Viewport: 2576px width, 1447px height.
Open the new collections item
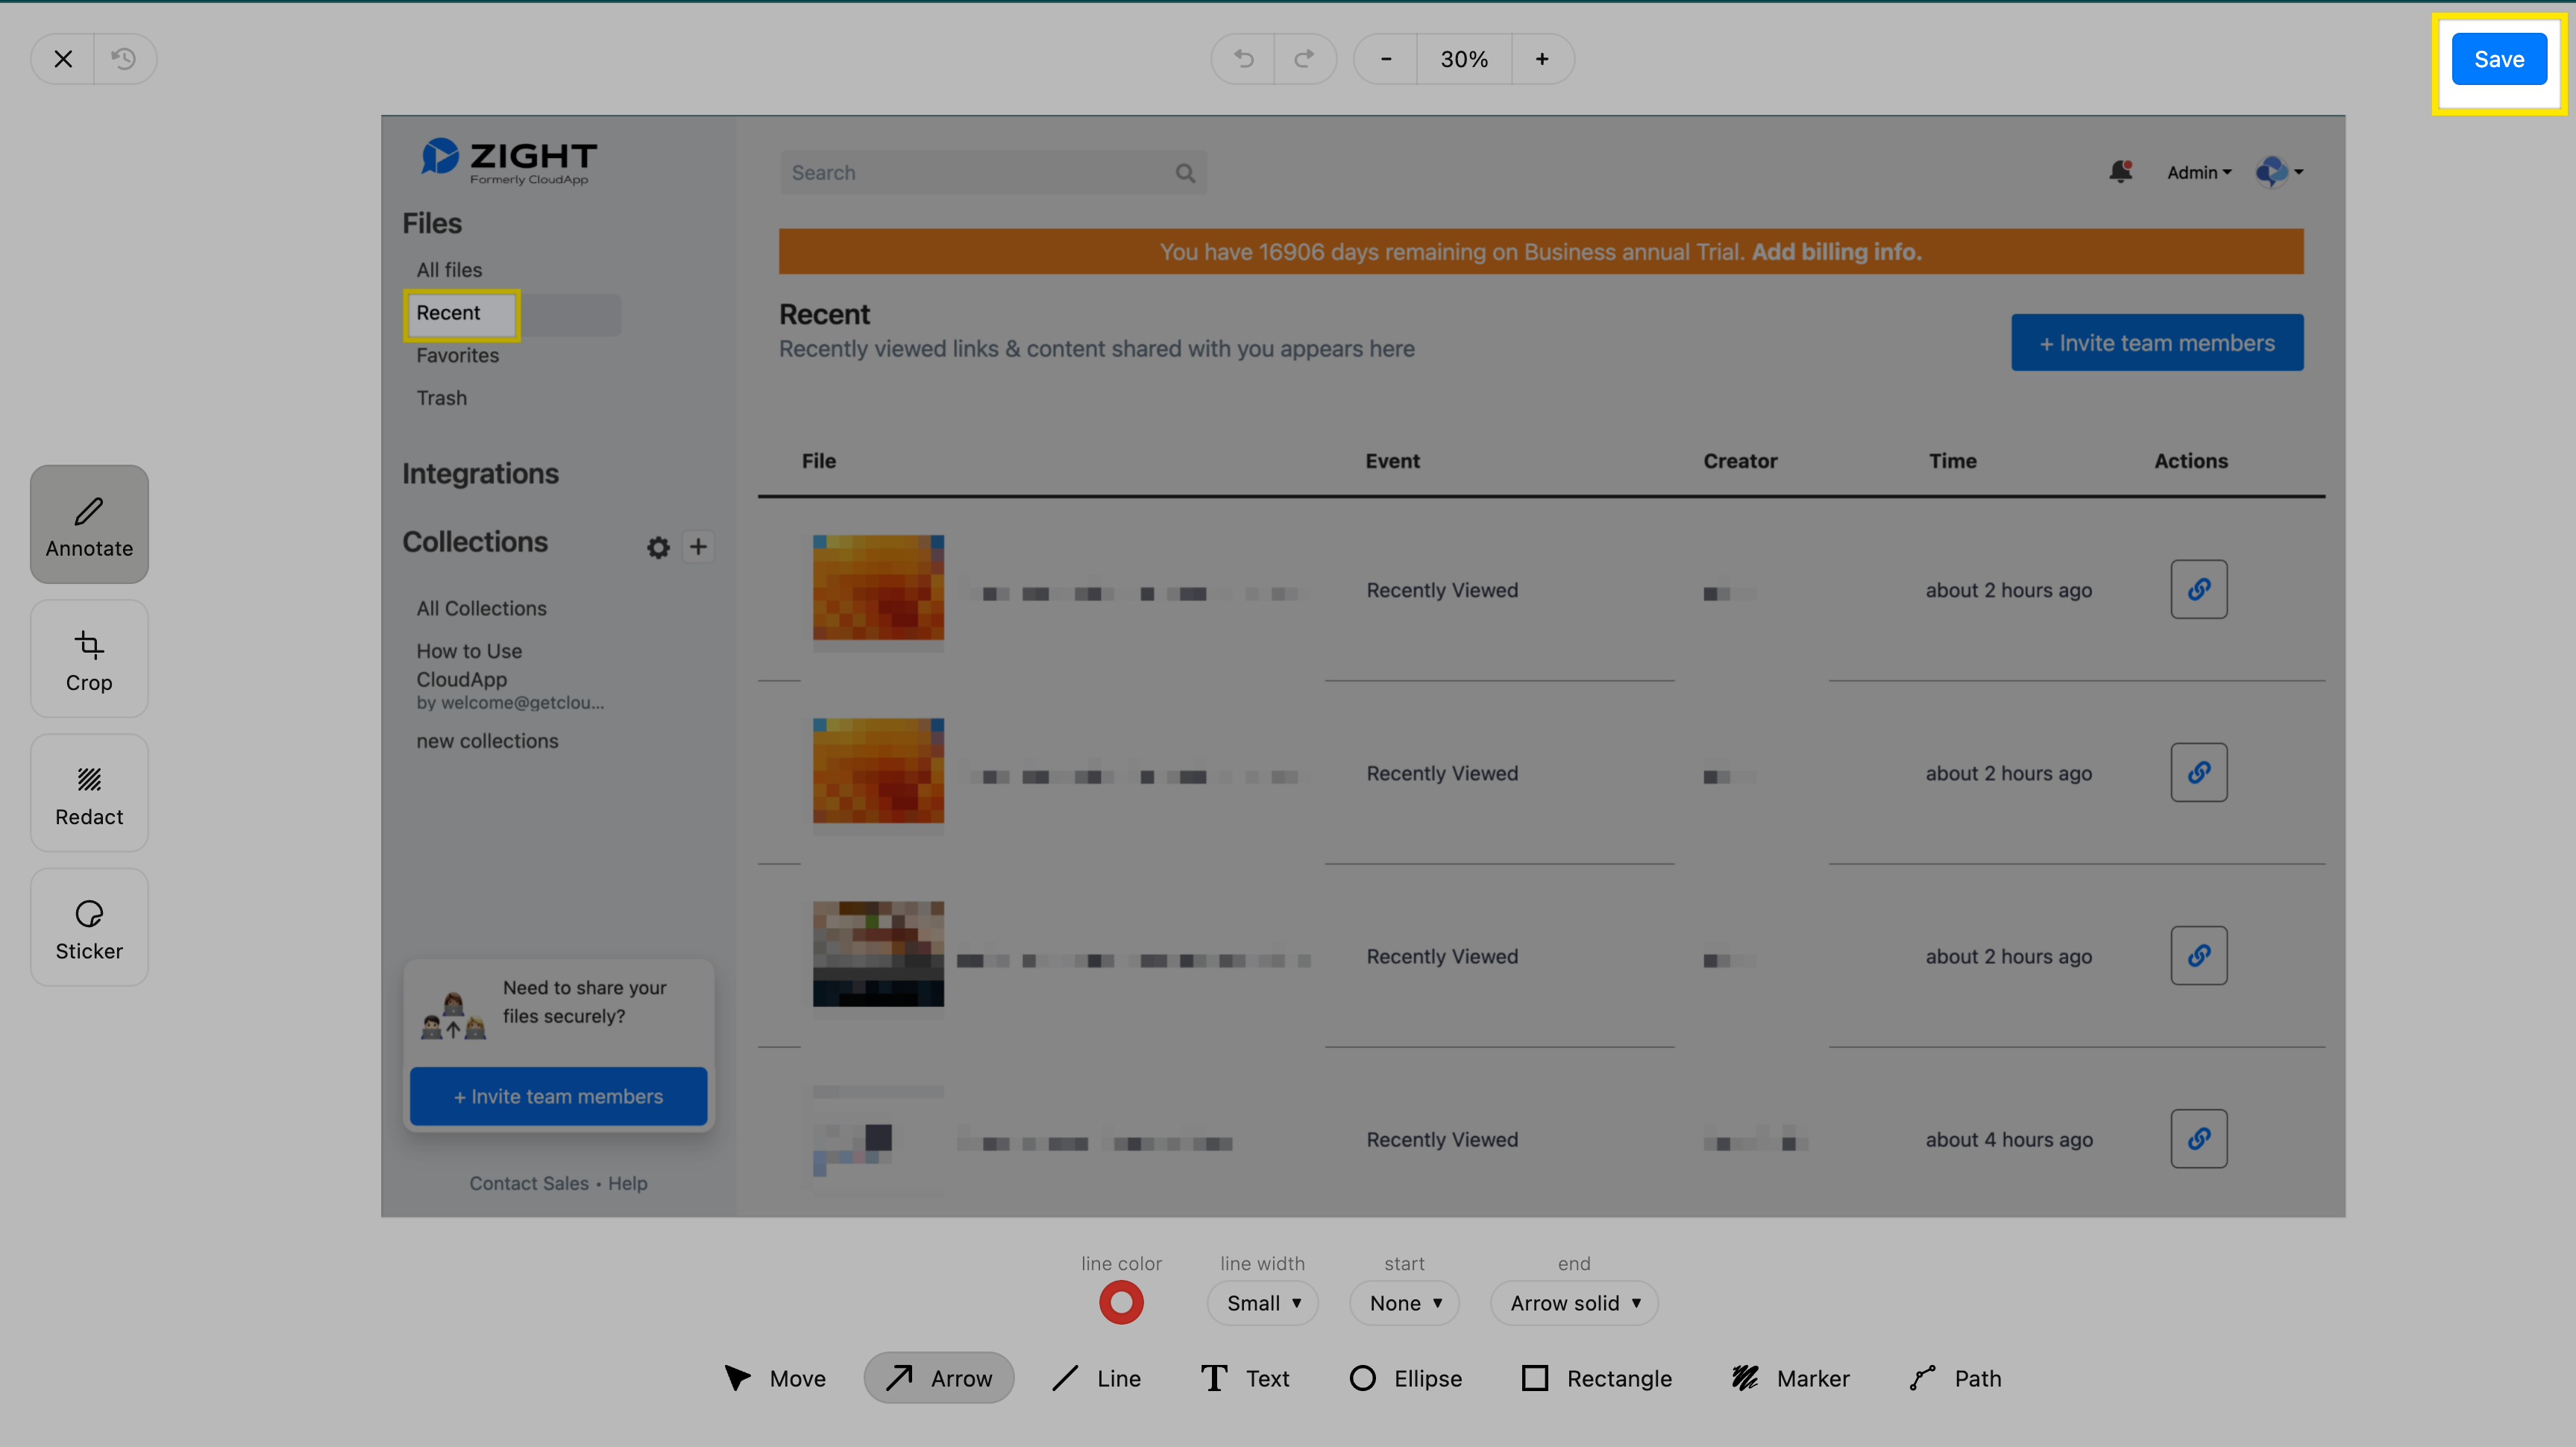(x=487, y=741)
